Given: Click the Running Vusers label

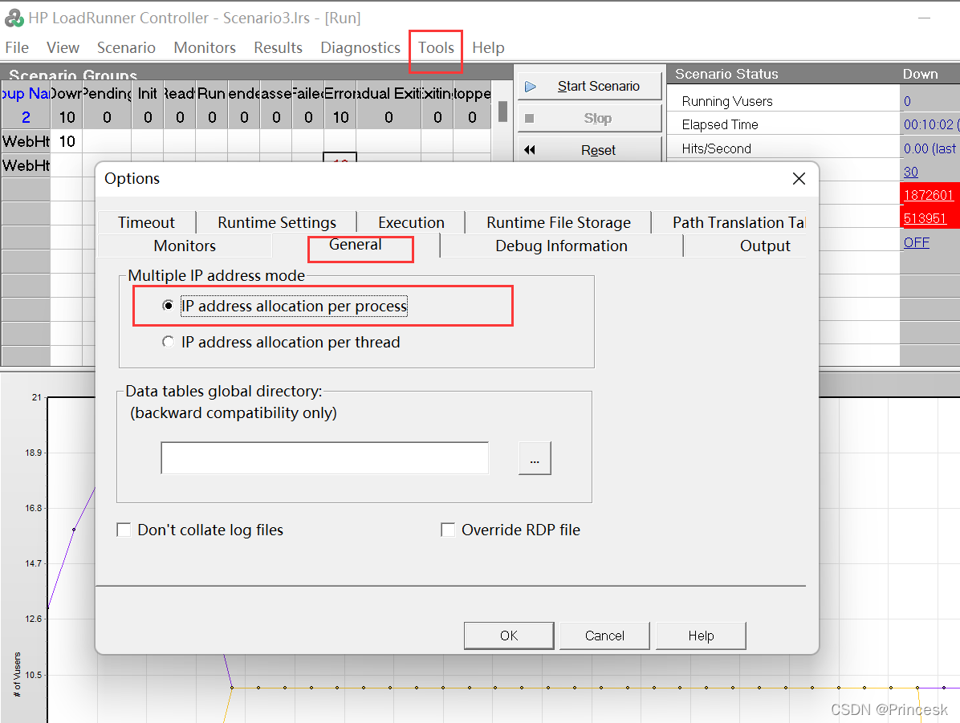Looking at the screenshot, I should click(x=726, y=101).
